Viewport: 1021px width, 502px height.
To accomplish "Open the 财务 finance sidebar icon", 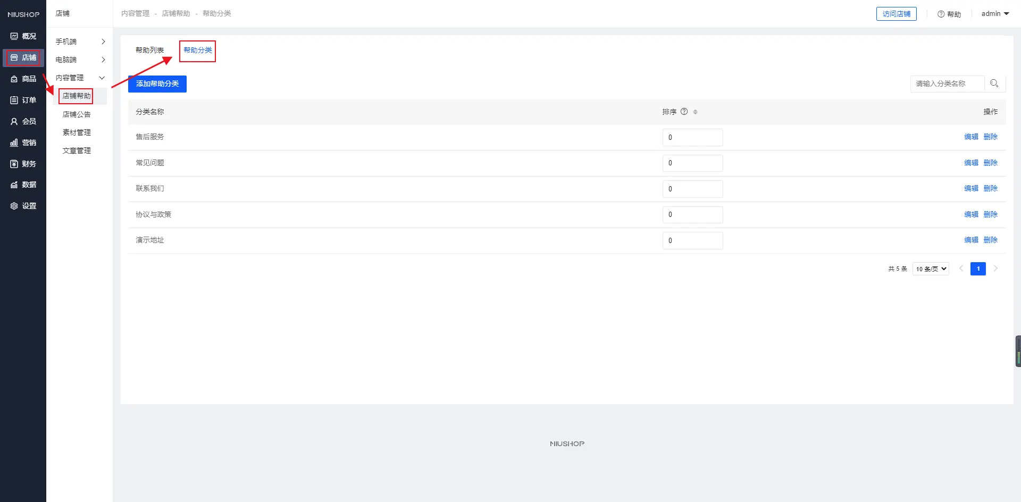I will pyautogui.click(x=14, y=164).
